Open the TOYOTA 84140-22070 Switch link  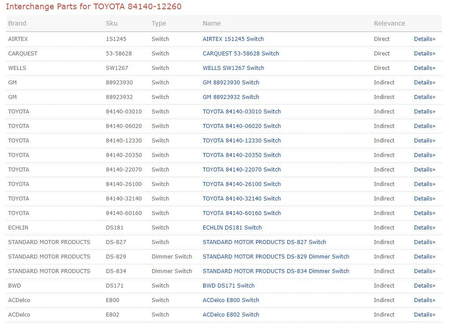coord(242,170)
